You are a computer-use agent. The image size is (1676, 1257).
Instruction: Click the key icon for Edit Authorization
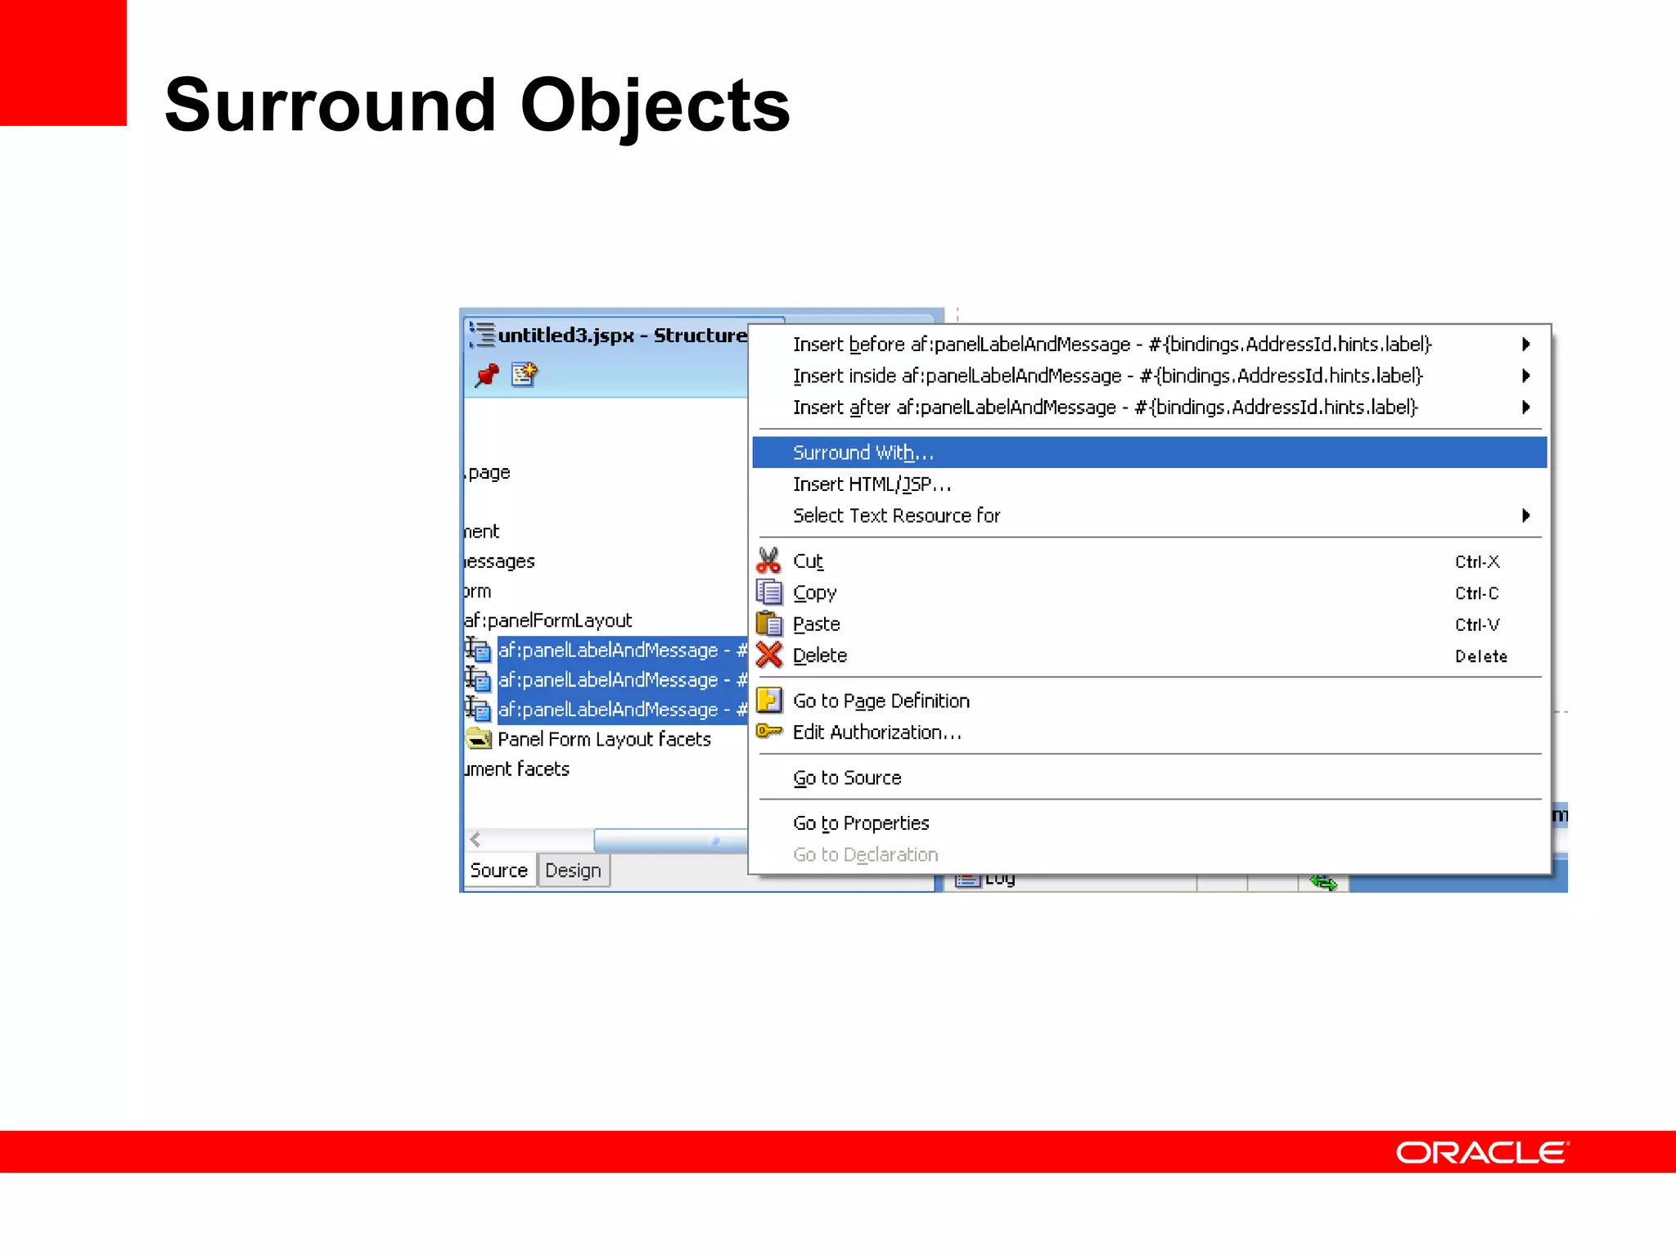point(769,731)
